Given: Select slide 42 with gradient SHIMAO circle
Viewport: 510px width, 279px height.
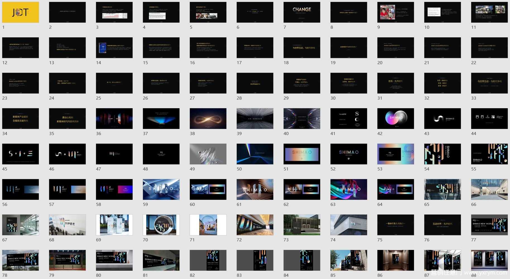Looking at the screenshot, I should [x=396, y=119].
